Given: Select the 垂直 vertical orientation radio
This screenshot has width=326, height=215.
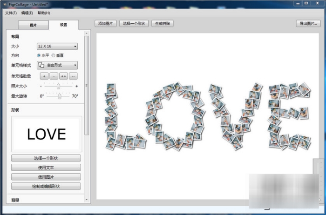Looking at the screenshot, I should [x=53, y=55].
